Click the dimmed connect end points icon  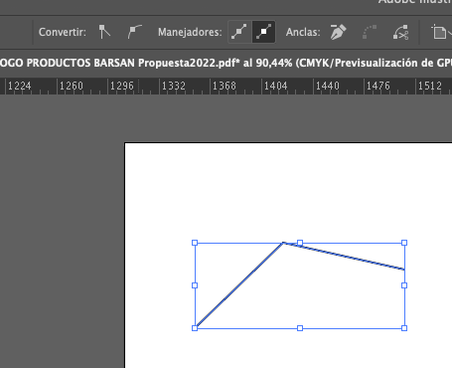[370, 32]
